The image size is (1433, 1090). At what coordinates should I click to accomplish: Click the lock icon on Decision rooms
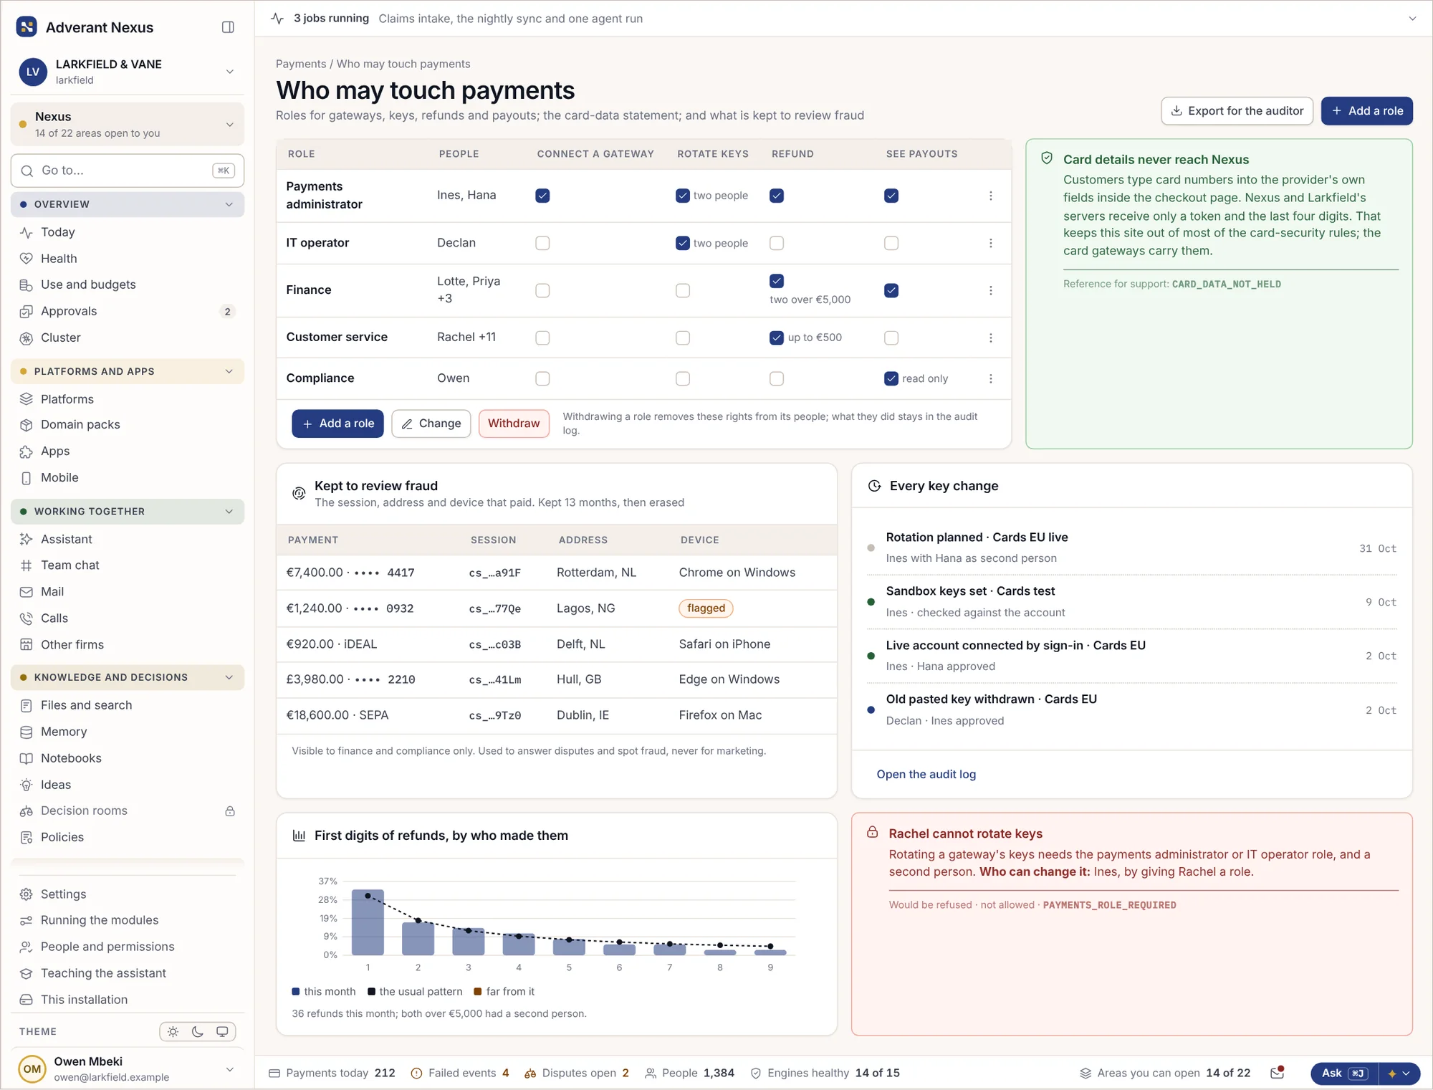(x=230, y=811)
